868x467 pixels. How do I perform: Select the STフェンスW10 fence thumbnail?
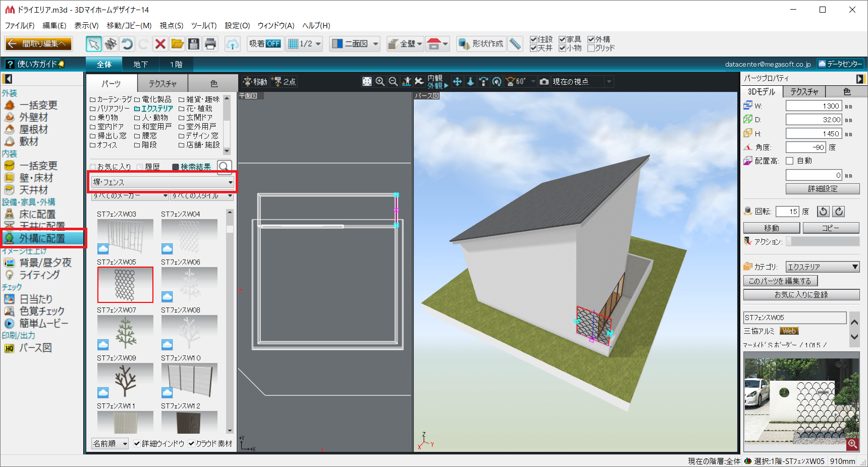[189, 380]
